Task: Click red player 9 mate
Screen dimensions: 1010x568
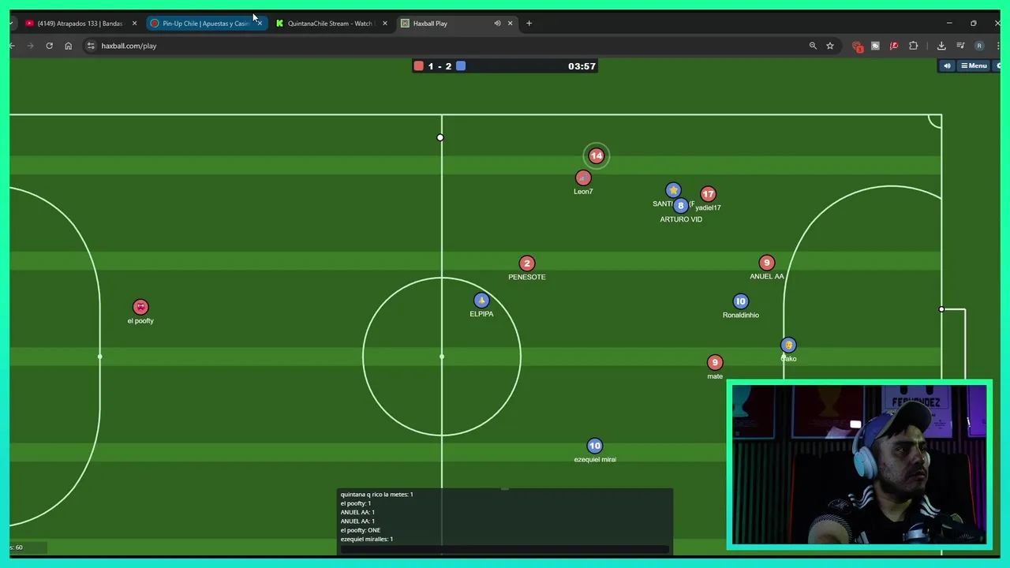Action: (x=715, y=363)
